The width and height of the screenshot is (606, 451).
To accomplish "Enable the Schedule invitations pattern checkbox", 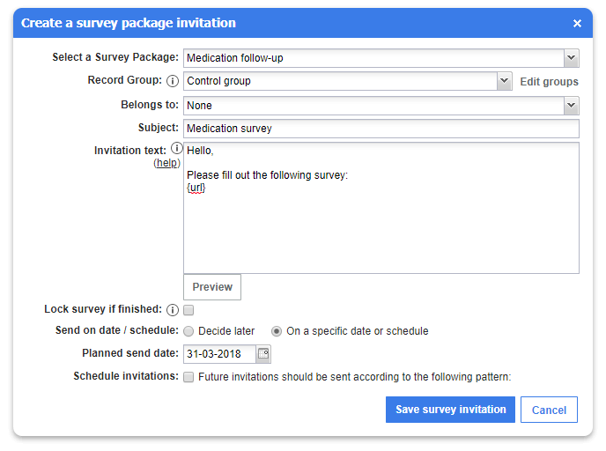I will 188,377.
